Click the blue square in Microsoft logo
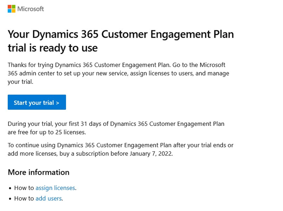Viewport: 283px width, 211px height. (x=9, y=11)
